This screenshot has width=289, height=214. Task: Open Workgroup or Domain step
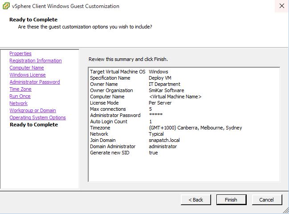tap(33, 110)
